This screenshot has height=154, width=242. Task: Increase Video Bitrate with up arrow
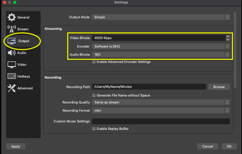[228, 36]
